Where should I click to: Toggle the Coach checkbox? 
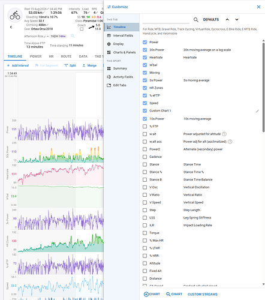(82, 29)
